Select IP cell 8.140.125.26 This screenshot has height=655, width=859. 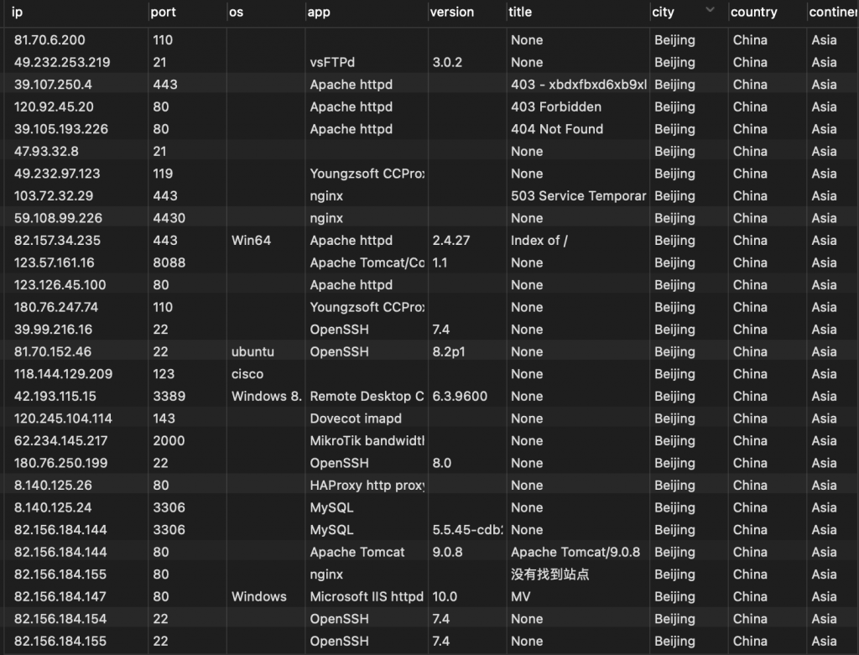(x=53, y=486)
